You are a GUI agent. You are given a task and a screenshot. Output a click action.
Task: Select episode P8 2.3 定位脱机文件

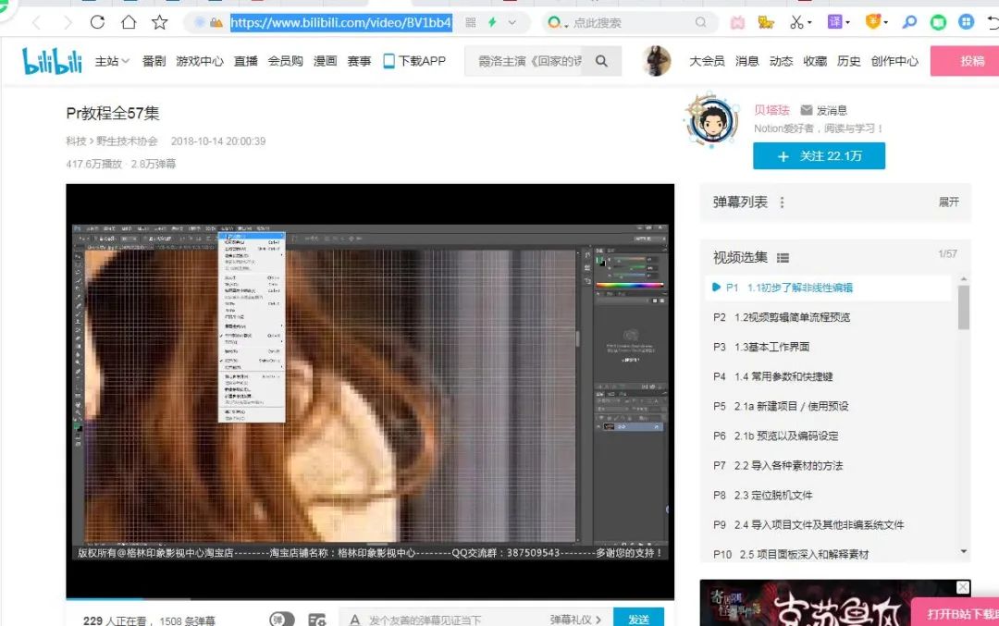(828, 495)
